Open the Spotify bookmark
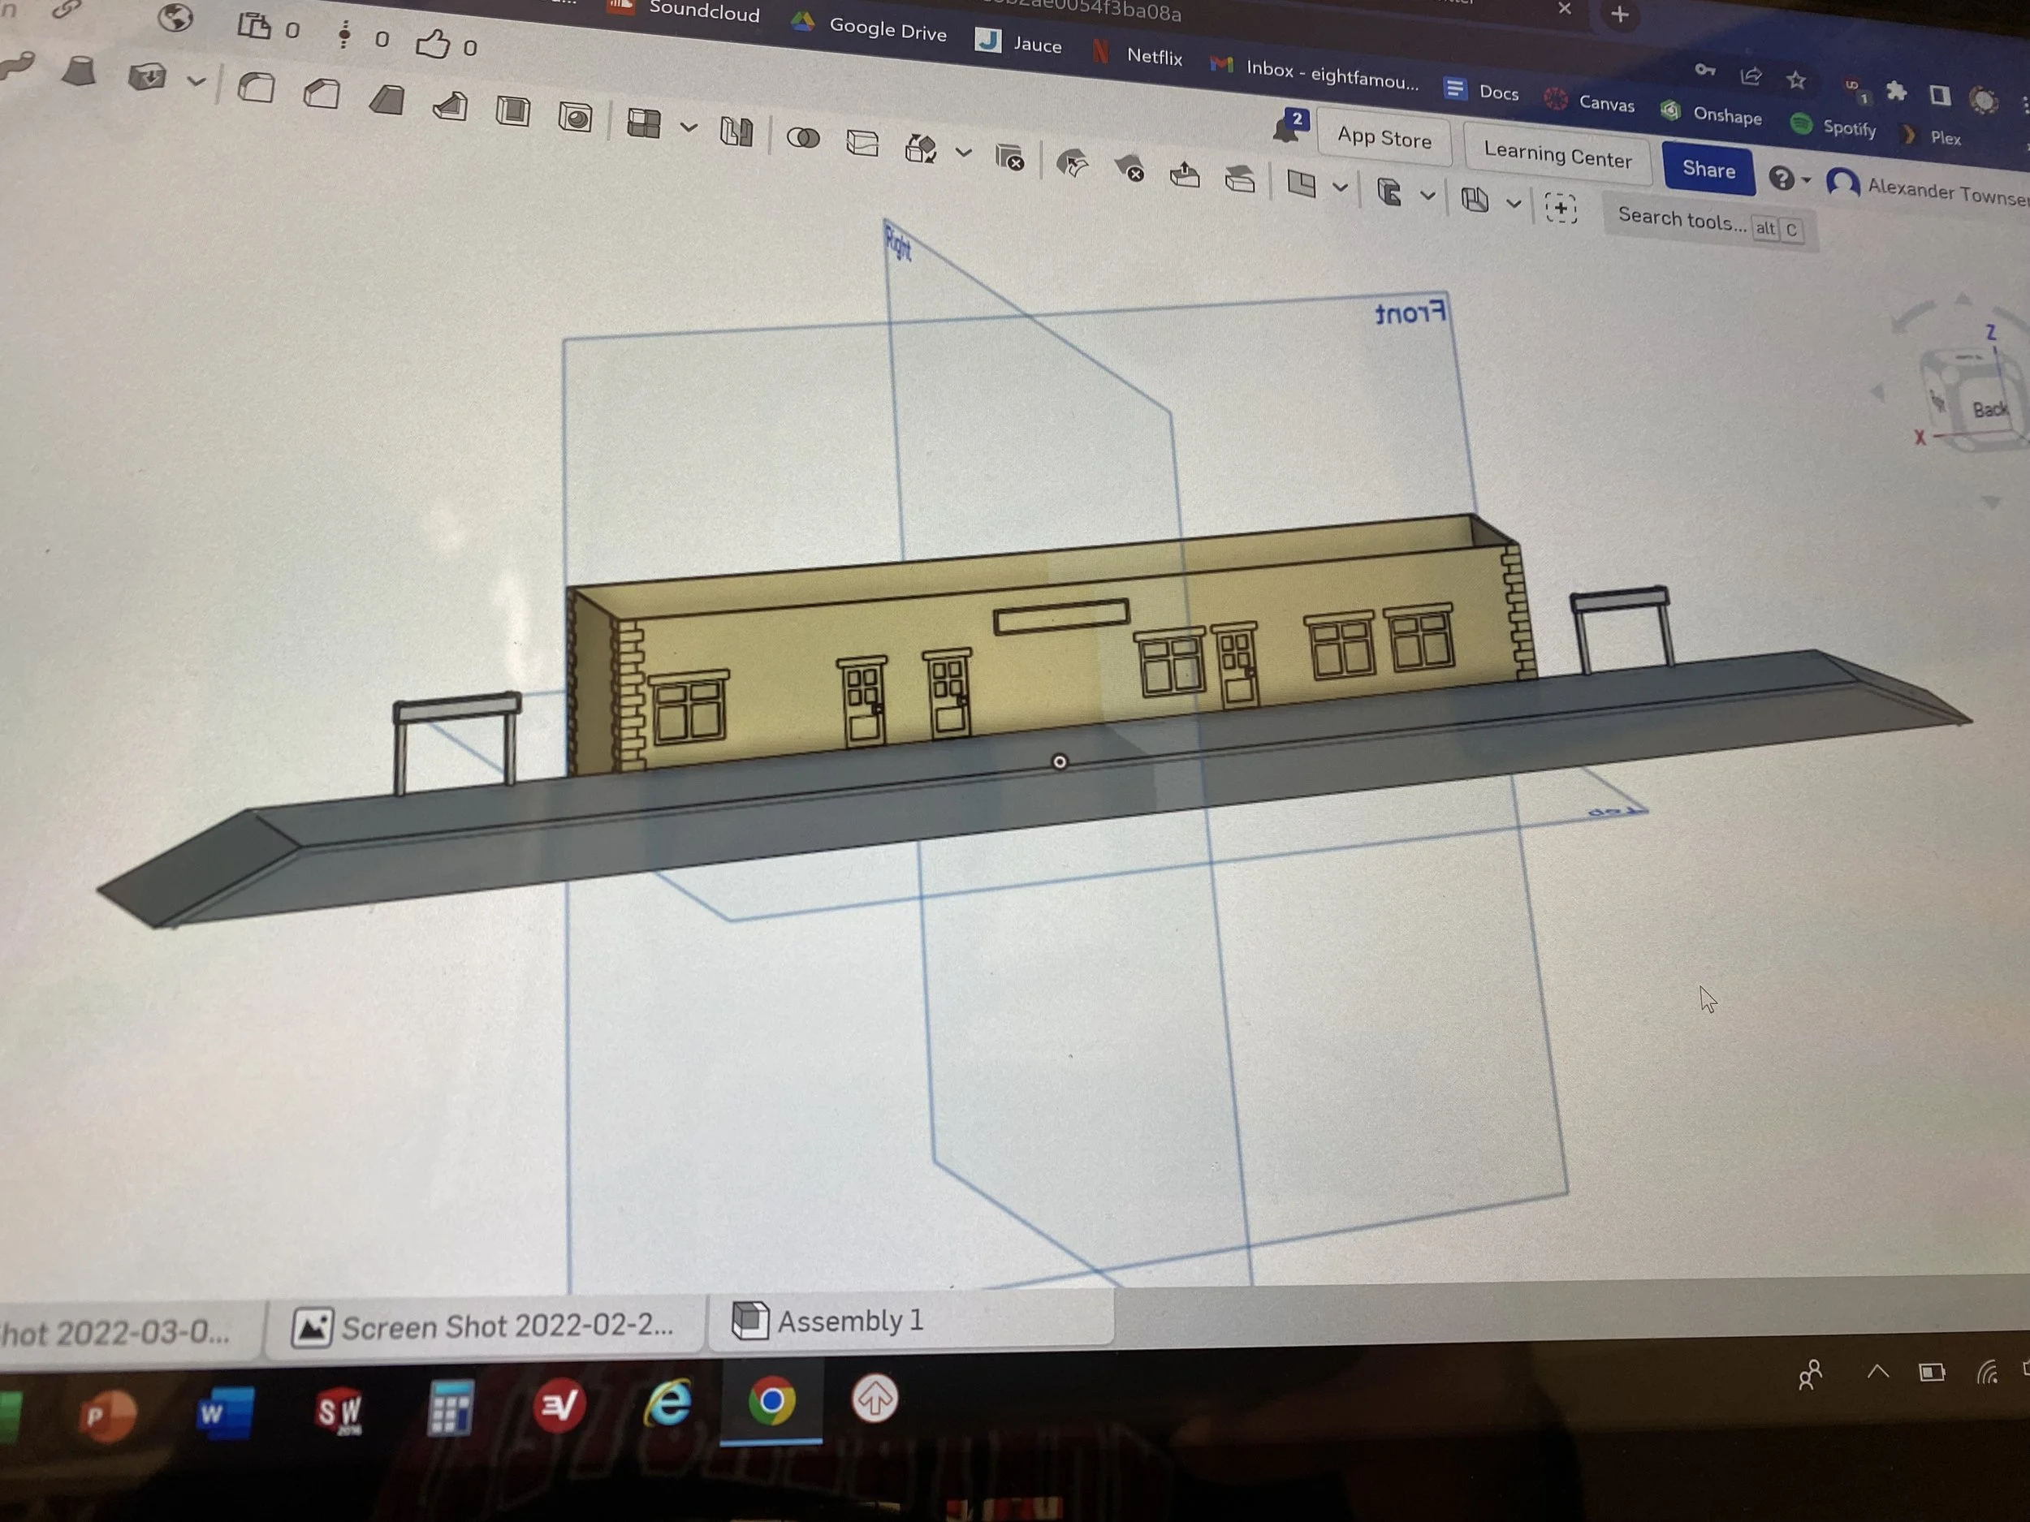The width and height of the screenshot is (2030, 1522). click(x=1833, y=127)
